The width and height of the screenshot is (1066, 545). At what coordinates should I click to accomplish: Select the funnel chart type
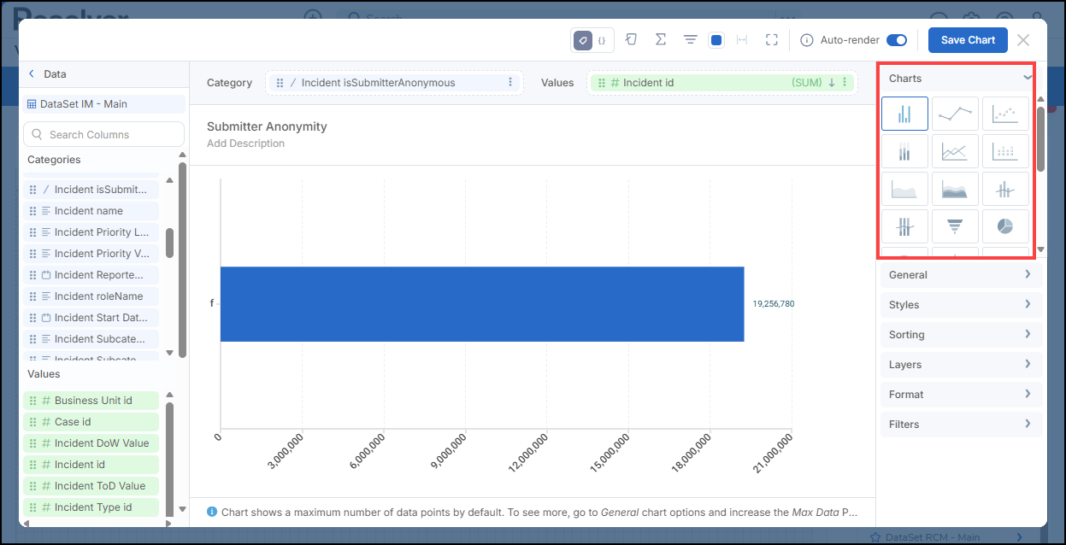point(955,226)
